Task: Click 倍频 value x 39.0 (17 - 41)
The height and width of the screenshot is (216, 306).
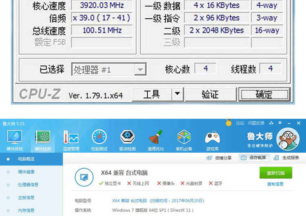Action: 102,18
